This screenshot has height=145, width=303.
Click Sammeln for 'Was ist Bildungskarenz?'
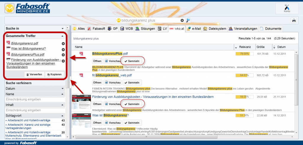[x=132, y=123]
